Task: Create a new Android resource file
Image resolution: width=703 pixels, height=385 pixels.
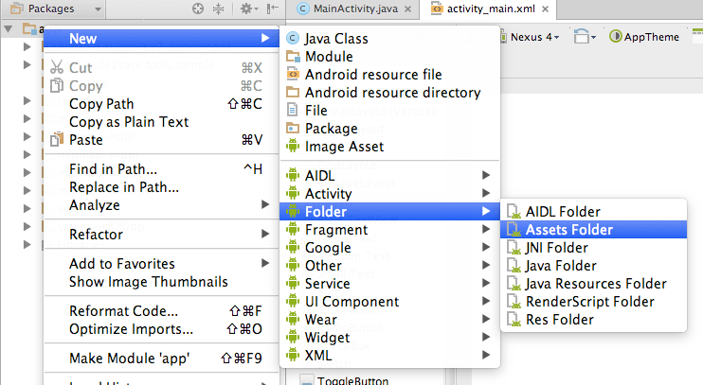Action: [x=389, y=75]
